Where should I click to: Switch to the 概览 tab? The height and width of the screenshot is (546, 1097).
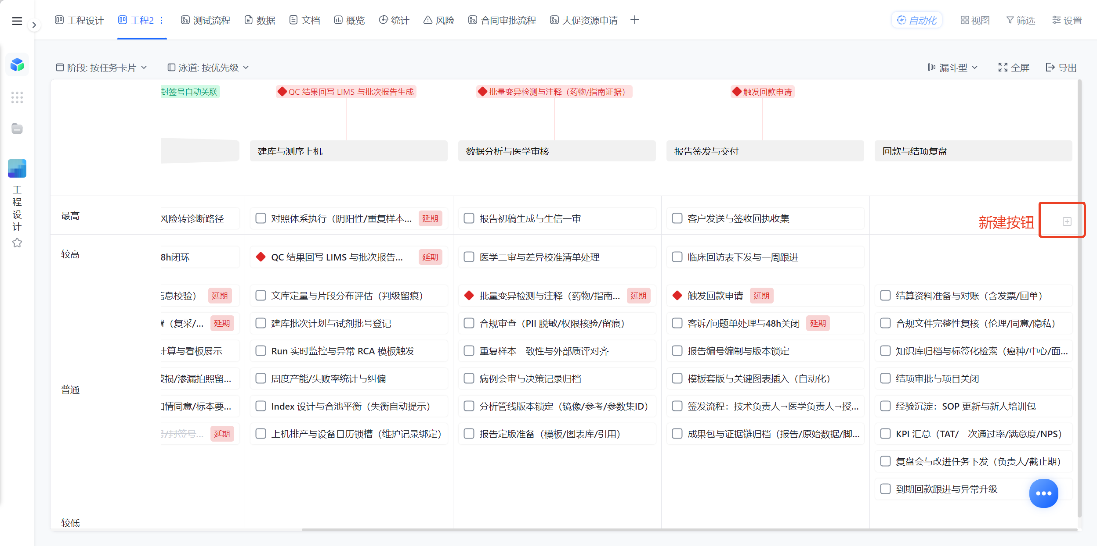[350, 20]
